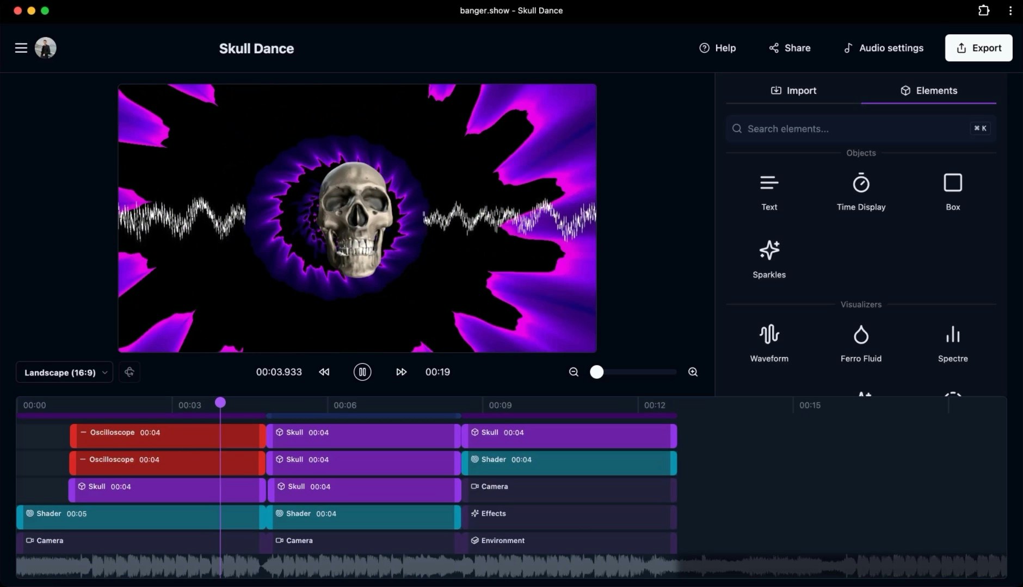Insert a Text object
Viewport: 1023px width, 587px height.
[769, 191]
